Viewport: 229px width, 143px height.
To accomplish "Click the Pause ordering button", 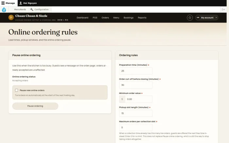I will coord(35,106).
